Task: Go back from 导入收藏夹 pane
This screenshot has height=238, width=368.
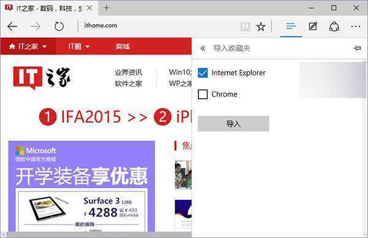Action: click(x=203, y=48)
